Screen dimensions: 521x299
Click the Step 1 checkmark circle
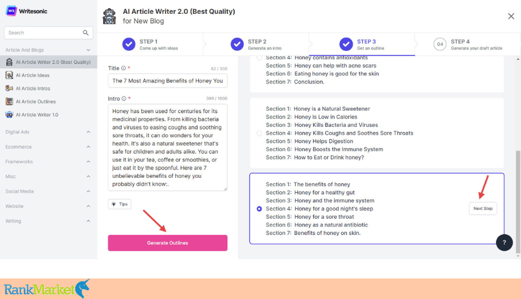pyautogui.click(x=129, y=44)
